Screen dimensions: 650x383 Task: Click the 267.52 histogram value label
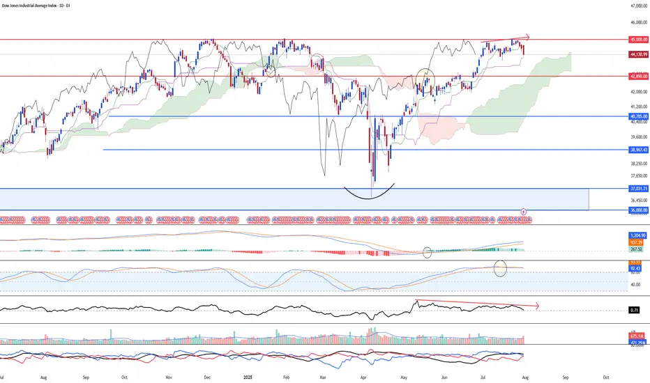(x=636, y=249)
